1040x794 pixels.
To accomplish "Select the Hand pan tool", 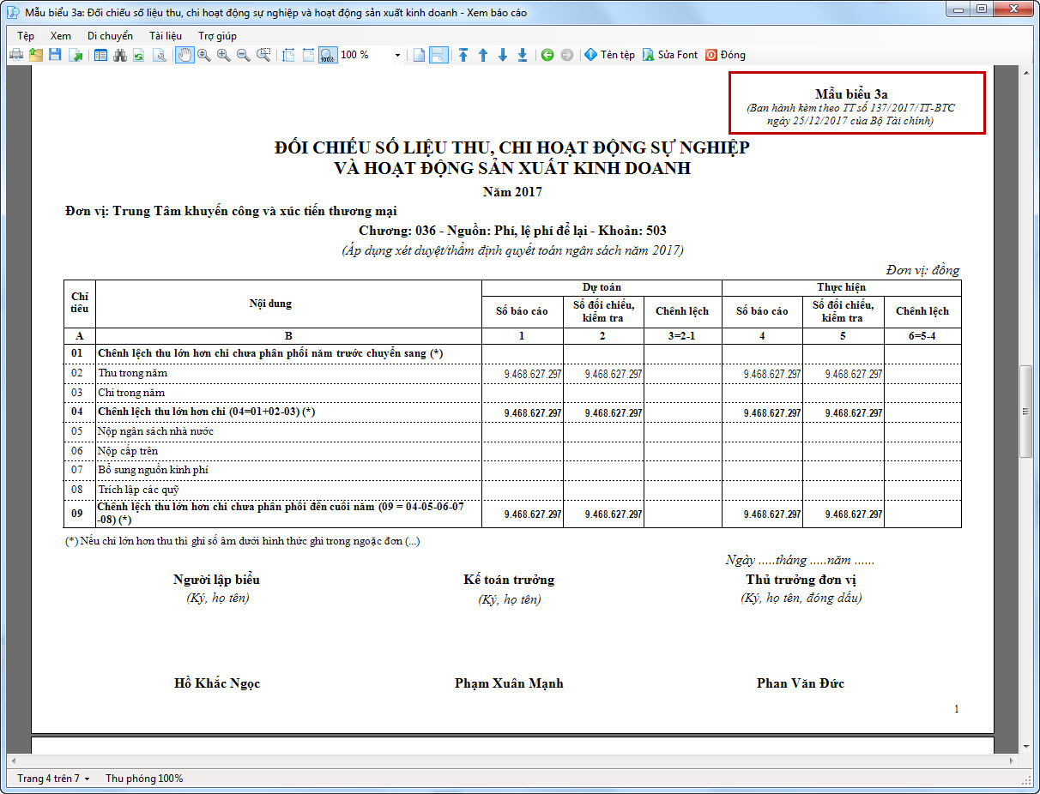I will [x=184, y=55].
